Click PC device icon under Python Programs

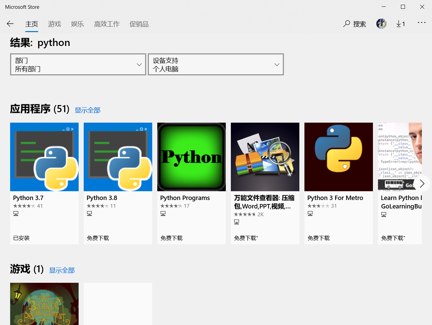pos(163,214)
